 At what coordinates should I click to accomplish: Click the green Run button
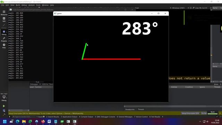point(4,106)
